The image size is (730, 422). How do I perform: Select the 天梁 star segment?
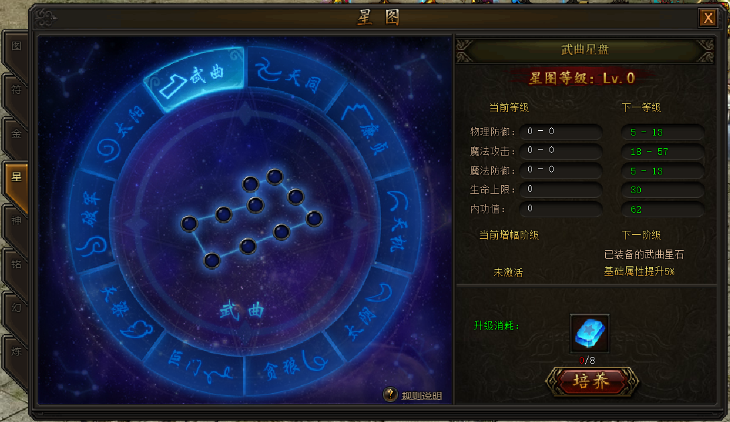pos(122,312)
